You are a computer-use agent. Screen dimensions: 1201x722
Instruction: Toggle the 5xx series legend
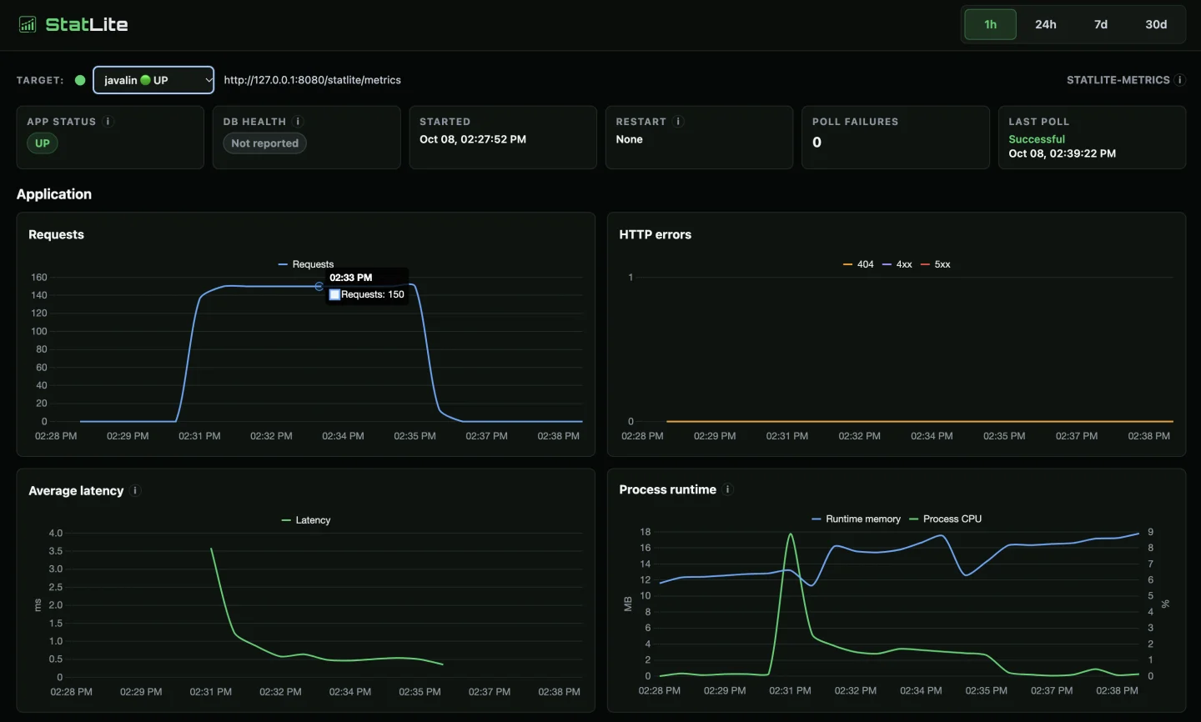click(936, 264)
